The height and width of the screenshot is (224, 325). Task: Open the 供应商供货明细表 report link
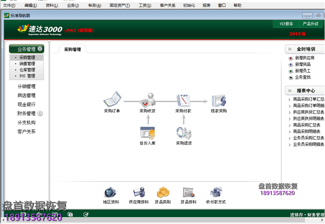[309, 119]
